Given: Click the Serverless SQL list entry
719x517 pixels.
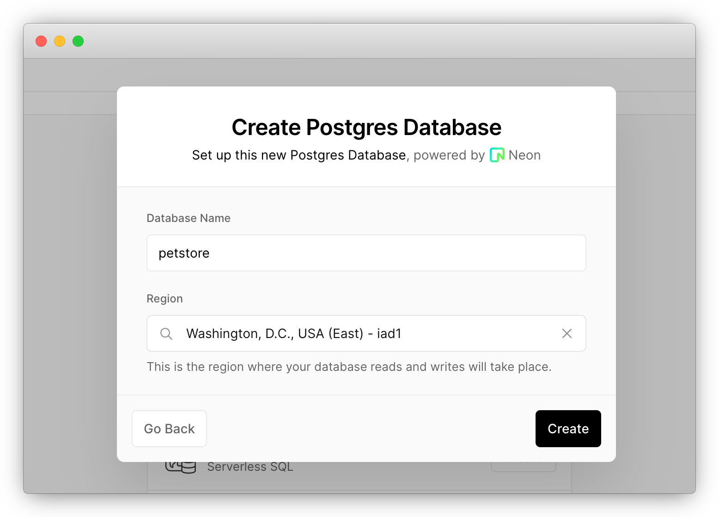Looking at the screenshot, I should pyautogui.click(x=250, y=466).
